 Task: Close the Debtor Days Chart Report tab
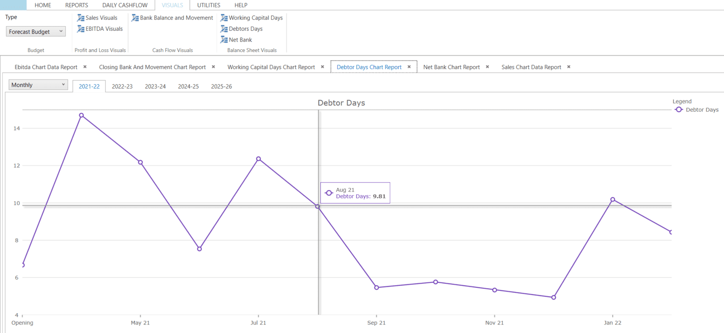[409, 67]
